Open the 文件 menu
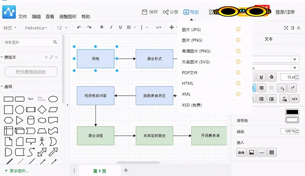The image size is (305, 176). coord(23,16)
